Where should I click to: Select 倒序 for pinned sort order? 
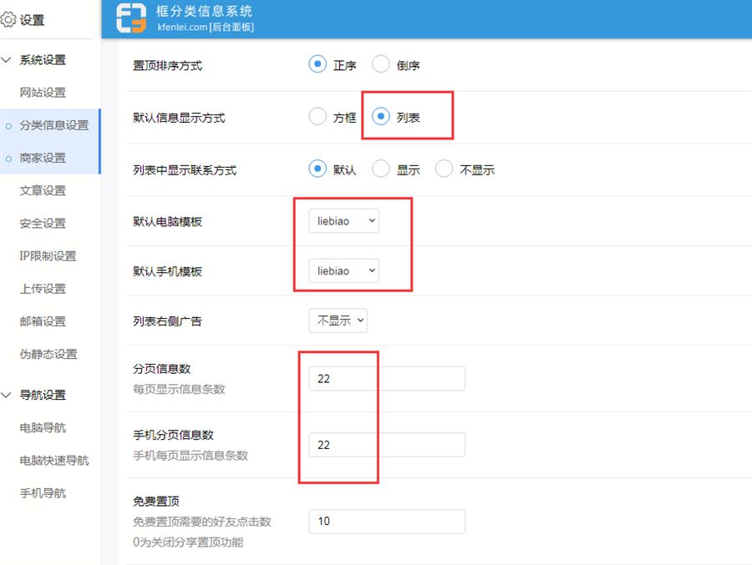[x=381, y=65]
